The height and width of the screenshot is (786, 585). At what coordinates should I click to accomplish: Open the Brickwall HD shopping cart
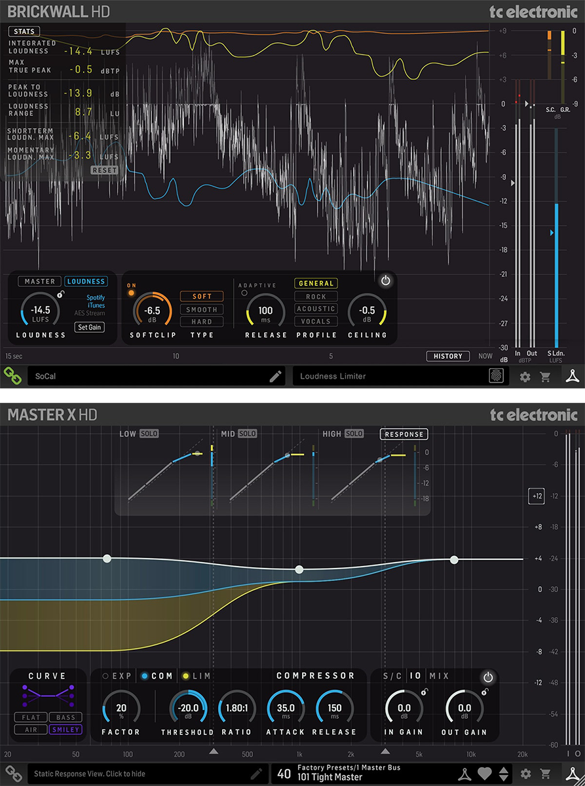[545, 377]
